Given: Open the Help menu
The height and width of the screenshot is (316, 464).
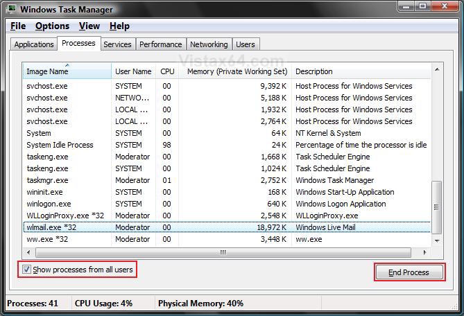Looking at the screenshot, I should (x=119, y=26).
